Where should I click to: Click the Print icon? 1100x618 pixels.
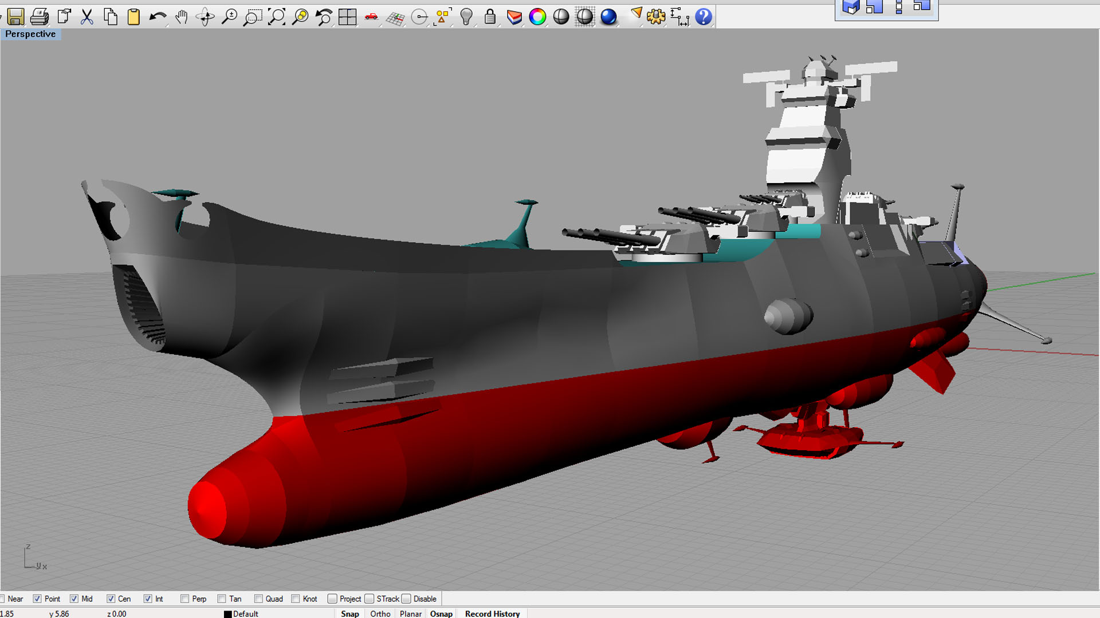pyautogui.click(x=40, y=17)
